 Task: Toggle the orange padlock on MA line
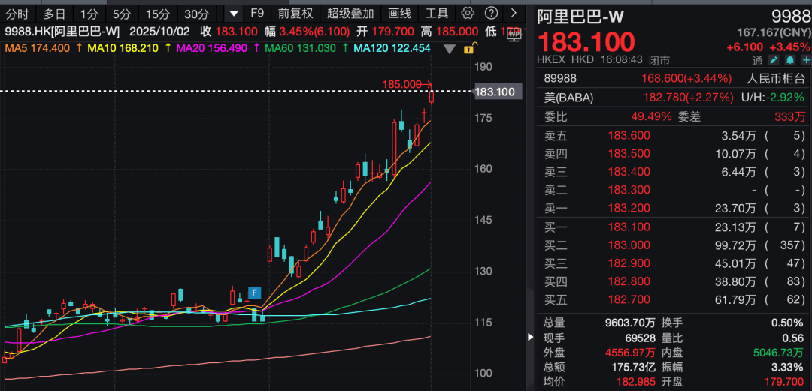coord(469,49)
